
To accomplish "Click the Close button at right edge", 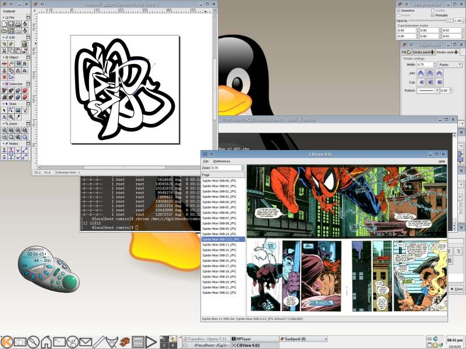I will (x=457, y=289).
